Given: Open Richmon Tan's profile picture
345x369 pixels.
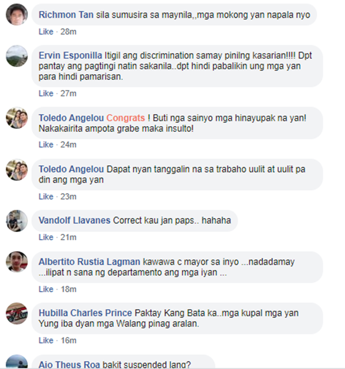Looking at the screenshot, I should click(x=17, y=14).
